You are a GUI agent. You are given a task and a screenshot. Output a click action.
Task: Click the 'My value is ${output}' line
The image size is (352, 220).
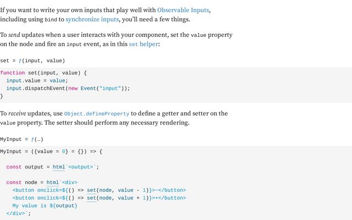click(x=45, y=206)
